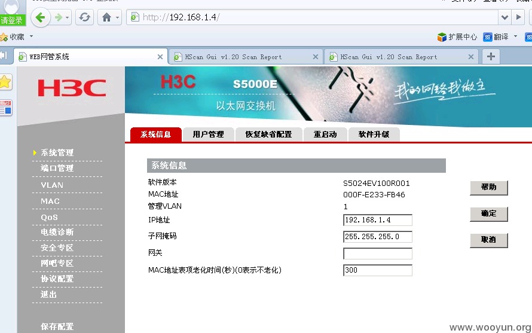Select the 用户管理 tab
Image resolution: width=532 pixels, height=333 pixels.
pyautogui.click(x=208, y=135)
